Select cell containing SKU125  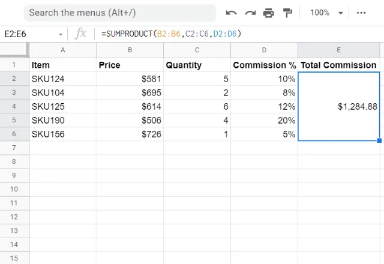pyautogui.click(x=63, y=106)
